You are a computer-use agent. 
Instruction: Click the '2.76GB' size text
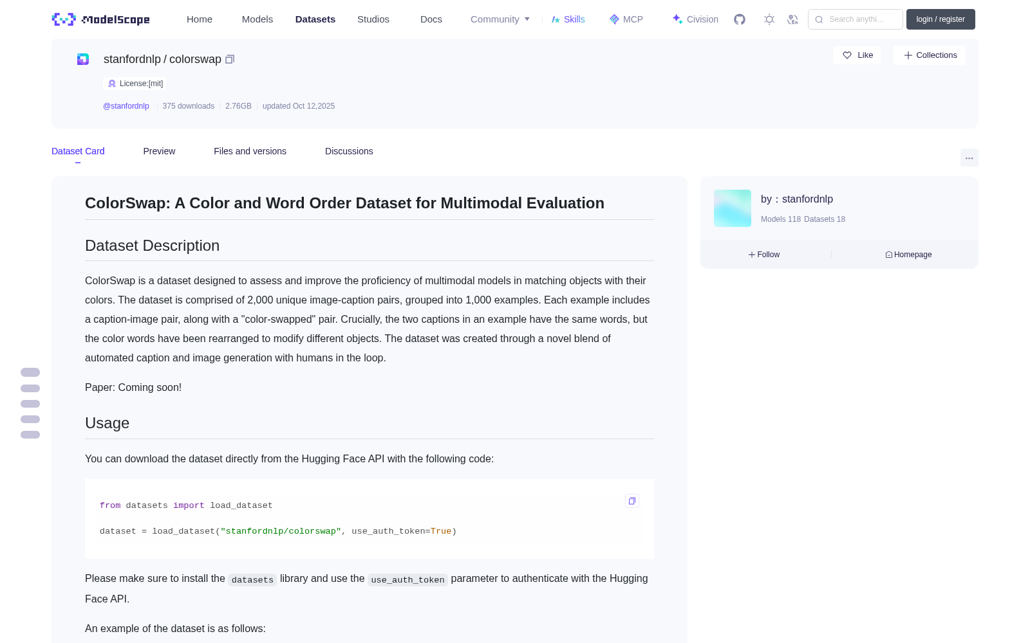[238, 106]
